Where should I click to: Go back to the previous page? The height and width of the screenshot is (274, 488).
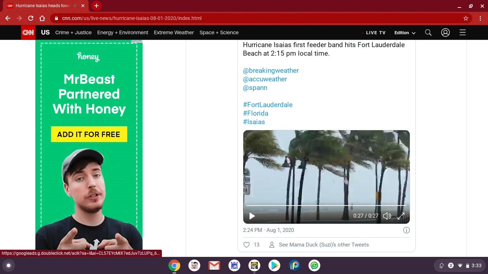pyautogui.click(x=8, y=18)
